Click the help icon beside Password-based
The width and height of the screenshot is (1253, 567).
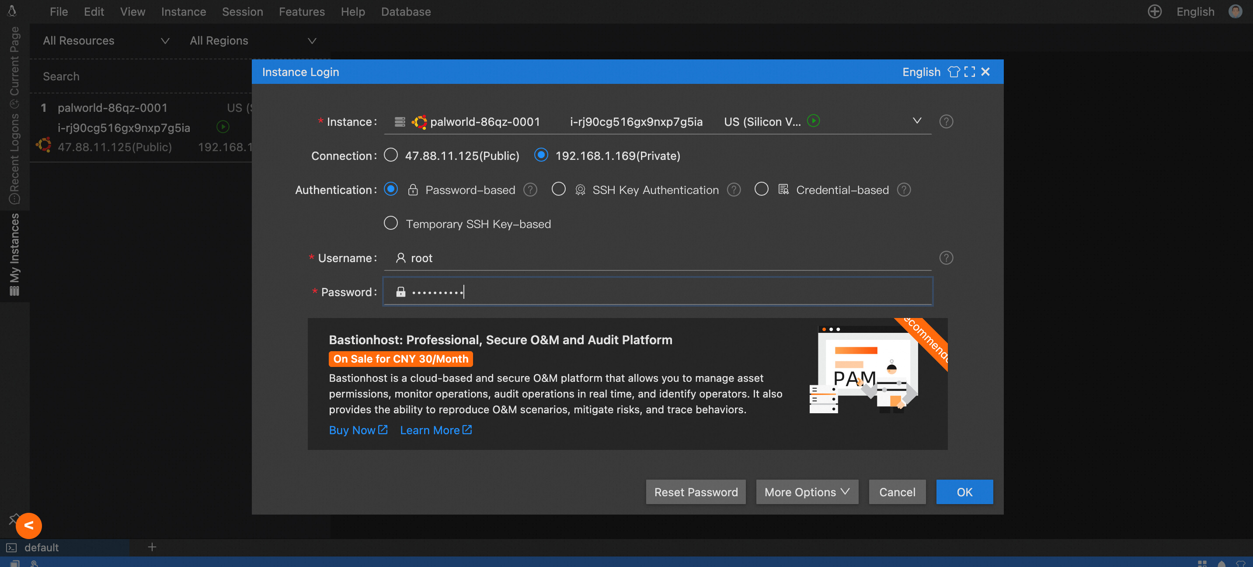point(530,190)
